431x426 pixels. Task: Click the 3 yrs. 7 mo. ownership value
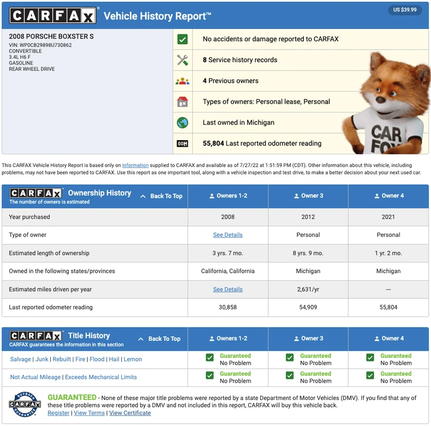point(228,253)
